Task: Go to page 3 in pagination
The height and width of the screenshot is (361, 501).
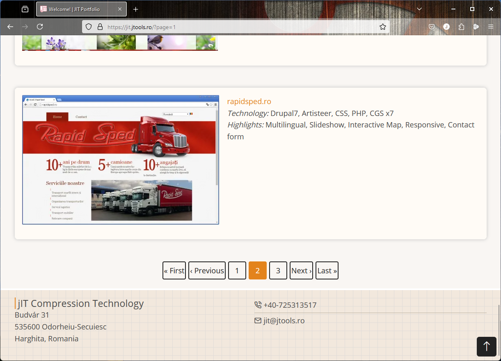Action: (x=278, y=270)
